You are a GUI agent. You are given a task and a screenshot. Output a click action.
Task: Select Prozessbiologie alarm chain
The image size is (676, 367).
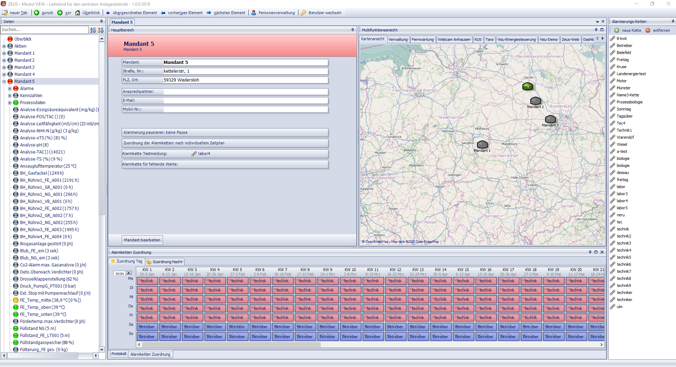point(629,102)
